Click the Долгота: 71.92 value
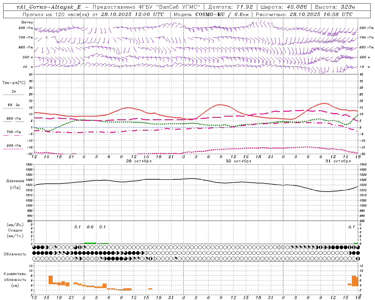 (x=231, y=7)
